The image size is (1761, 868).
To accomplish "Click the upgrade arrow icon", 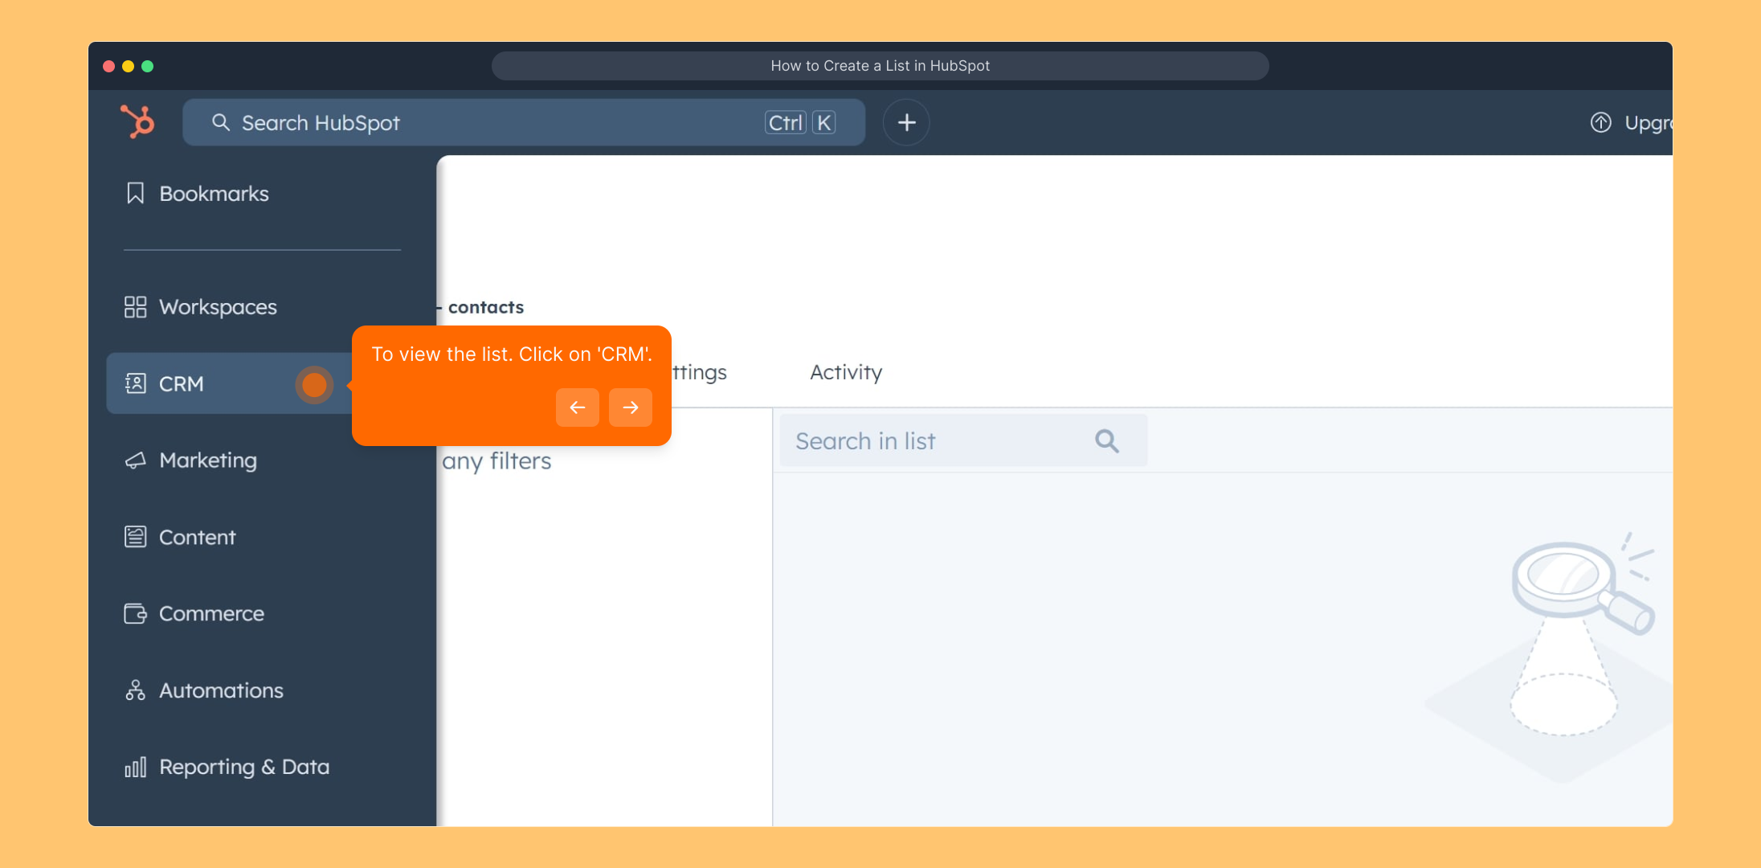I will (x=1600, y=122).
